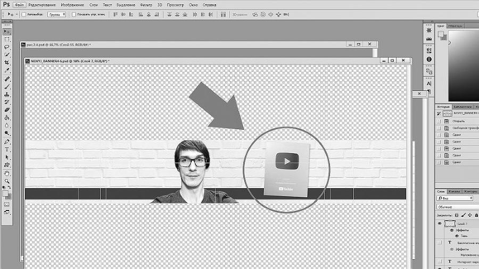Screen dimensions: 479x269
Task: Open the Изображение menu
Action: [x=72, y=5]
